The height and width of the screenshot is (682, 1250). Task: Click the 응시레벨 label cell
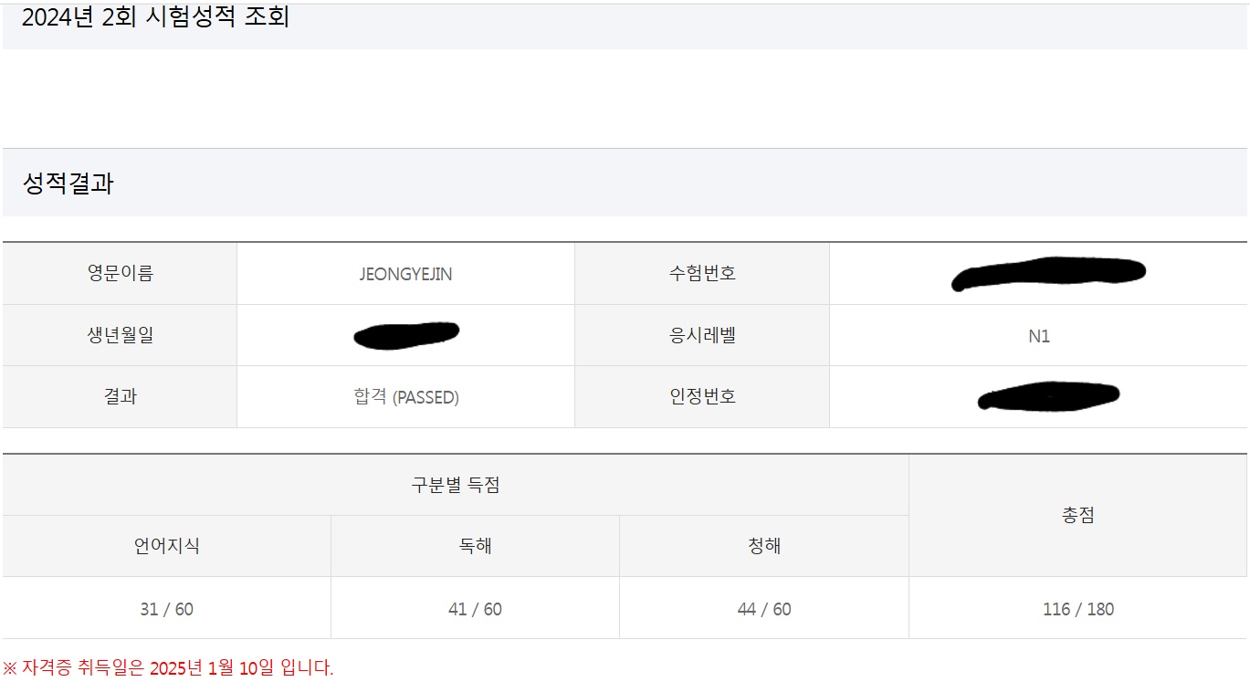click(701, 335)
